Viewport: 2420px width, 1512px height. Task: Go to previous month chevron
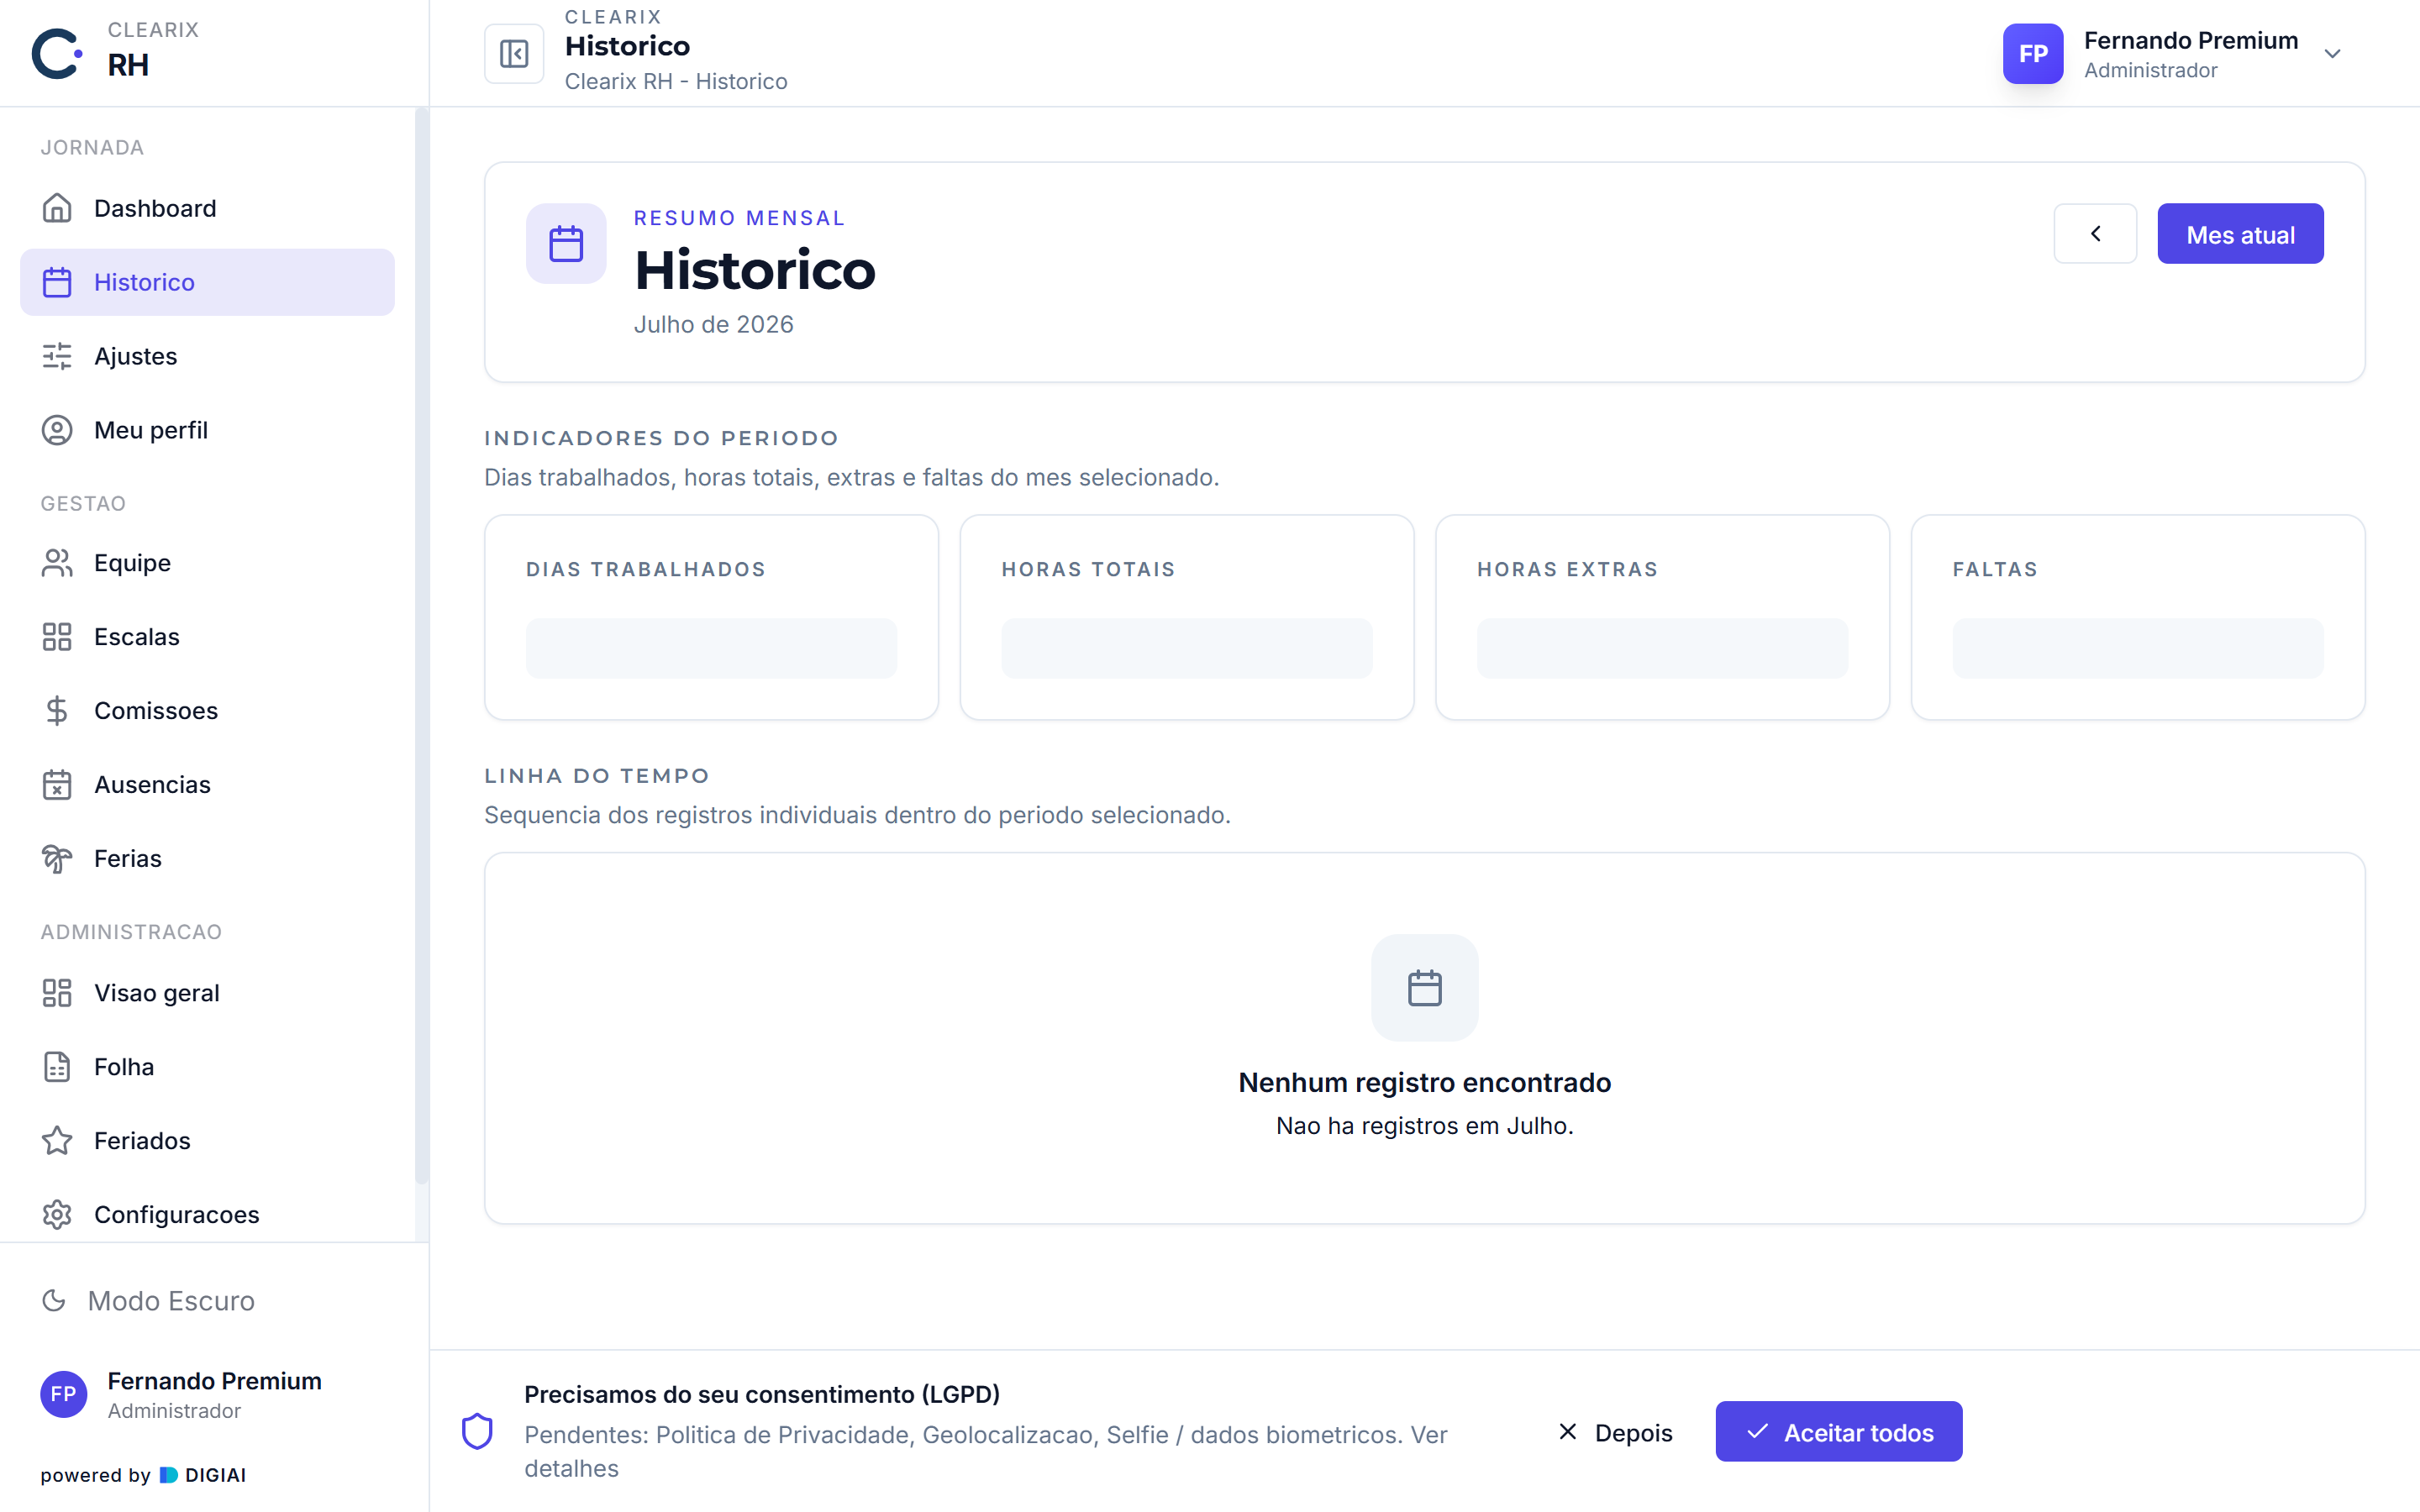tap(2095, 234)
